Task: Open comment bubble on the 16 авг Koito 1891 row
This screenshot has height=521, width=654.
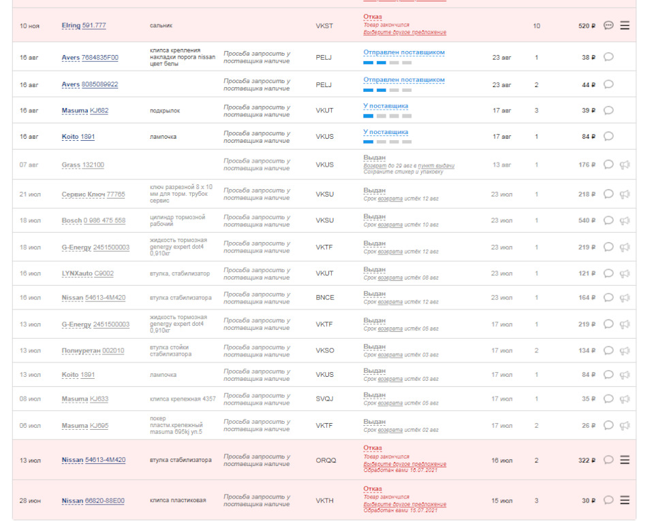Action: click(608, 136)
